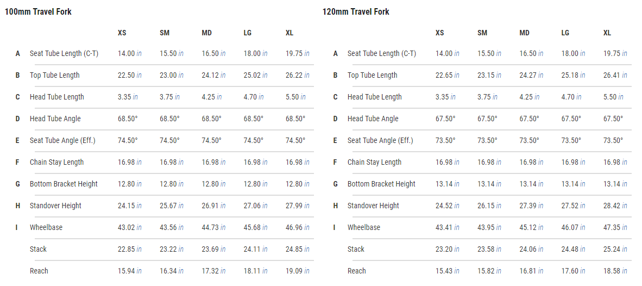Viewport: 642px width, 286px height.
Task: Click the 100mm Travel Fork heading
Action: click(x=38, y=11)
